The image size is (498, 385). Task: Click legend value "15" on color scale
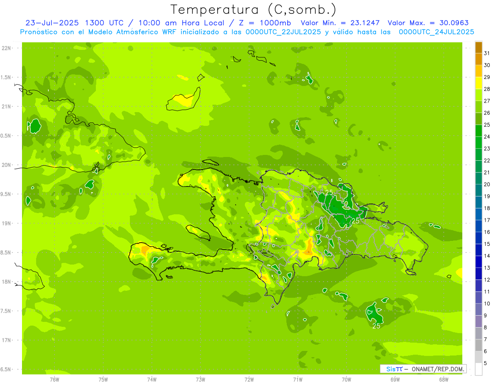(487, 244)
